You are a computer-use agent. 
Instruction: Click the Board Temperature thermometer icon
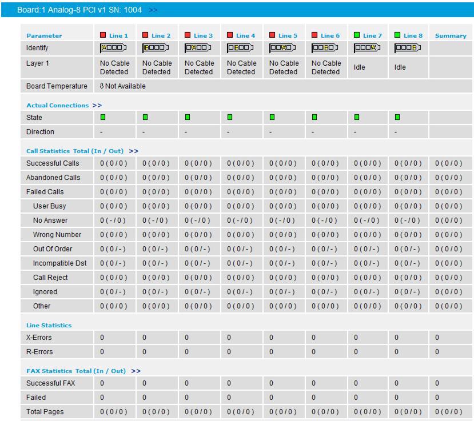coord(102,86)
